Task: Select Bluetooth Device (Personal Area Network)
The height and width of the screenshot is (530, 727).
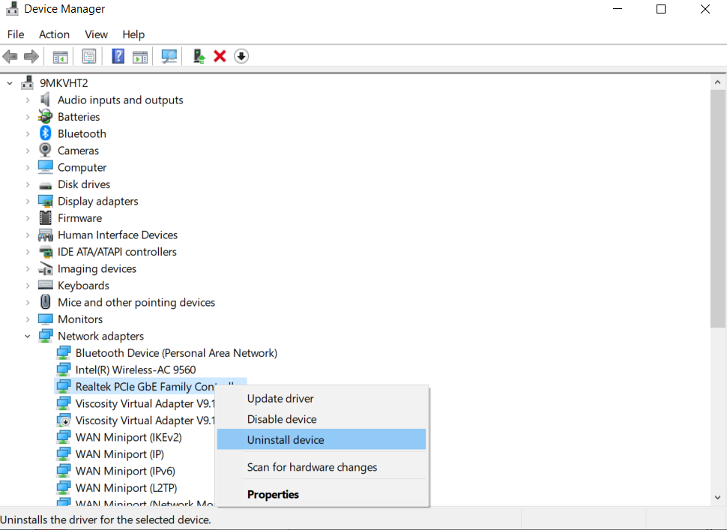Action: click(x=176, y=353)
